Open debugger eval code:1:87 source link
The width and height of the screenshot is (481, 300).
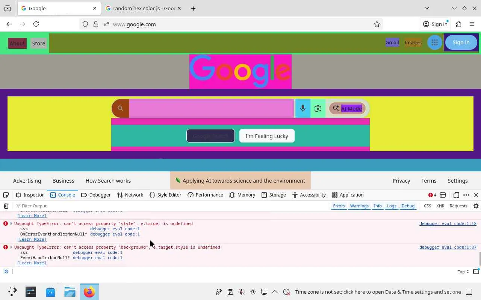click(x=448, y=247)
